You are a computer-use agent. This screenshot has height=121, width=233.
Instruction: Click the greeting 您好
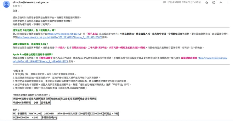16,11
